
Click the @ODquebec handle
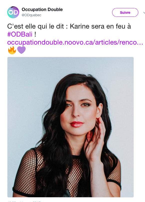pyautogui.click(x=31, y=15)
